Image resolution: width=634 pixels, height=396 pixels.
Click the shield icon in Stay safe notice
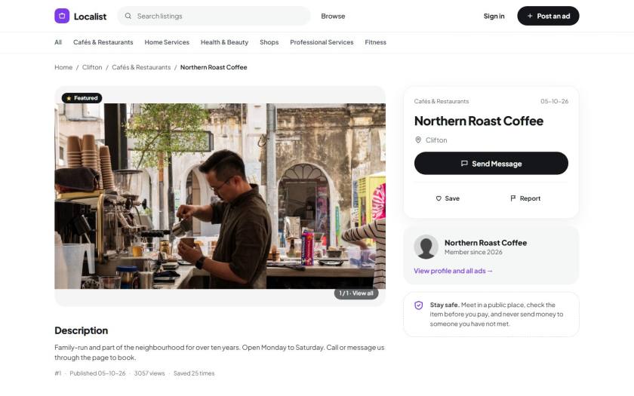tap(418, 305)
